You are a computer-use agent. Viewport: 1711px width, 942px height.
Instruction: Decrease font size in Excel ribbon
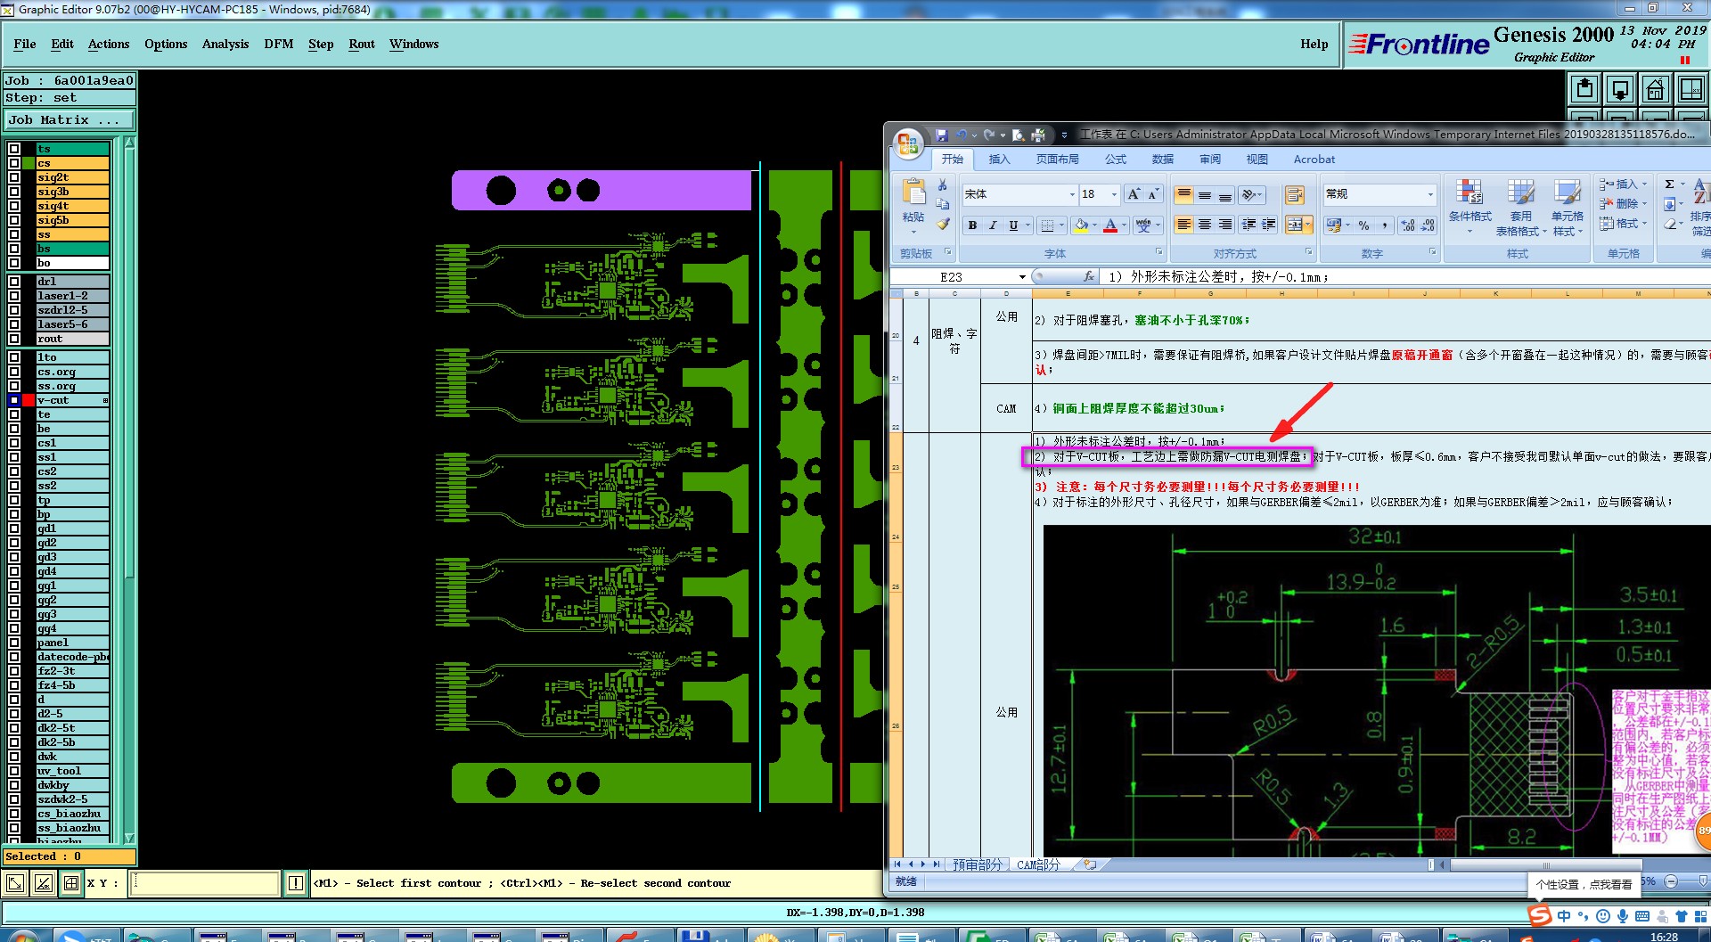click(x=1152, y=194)
